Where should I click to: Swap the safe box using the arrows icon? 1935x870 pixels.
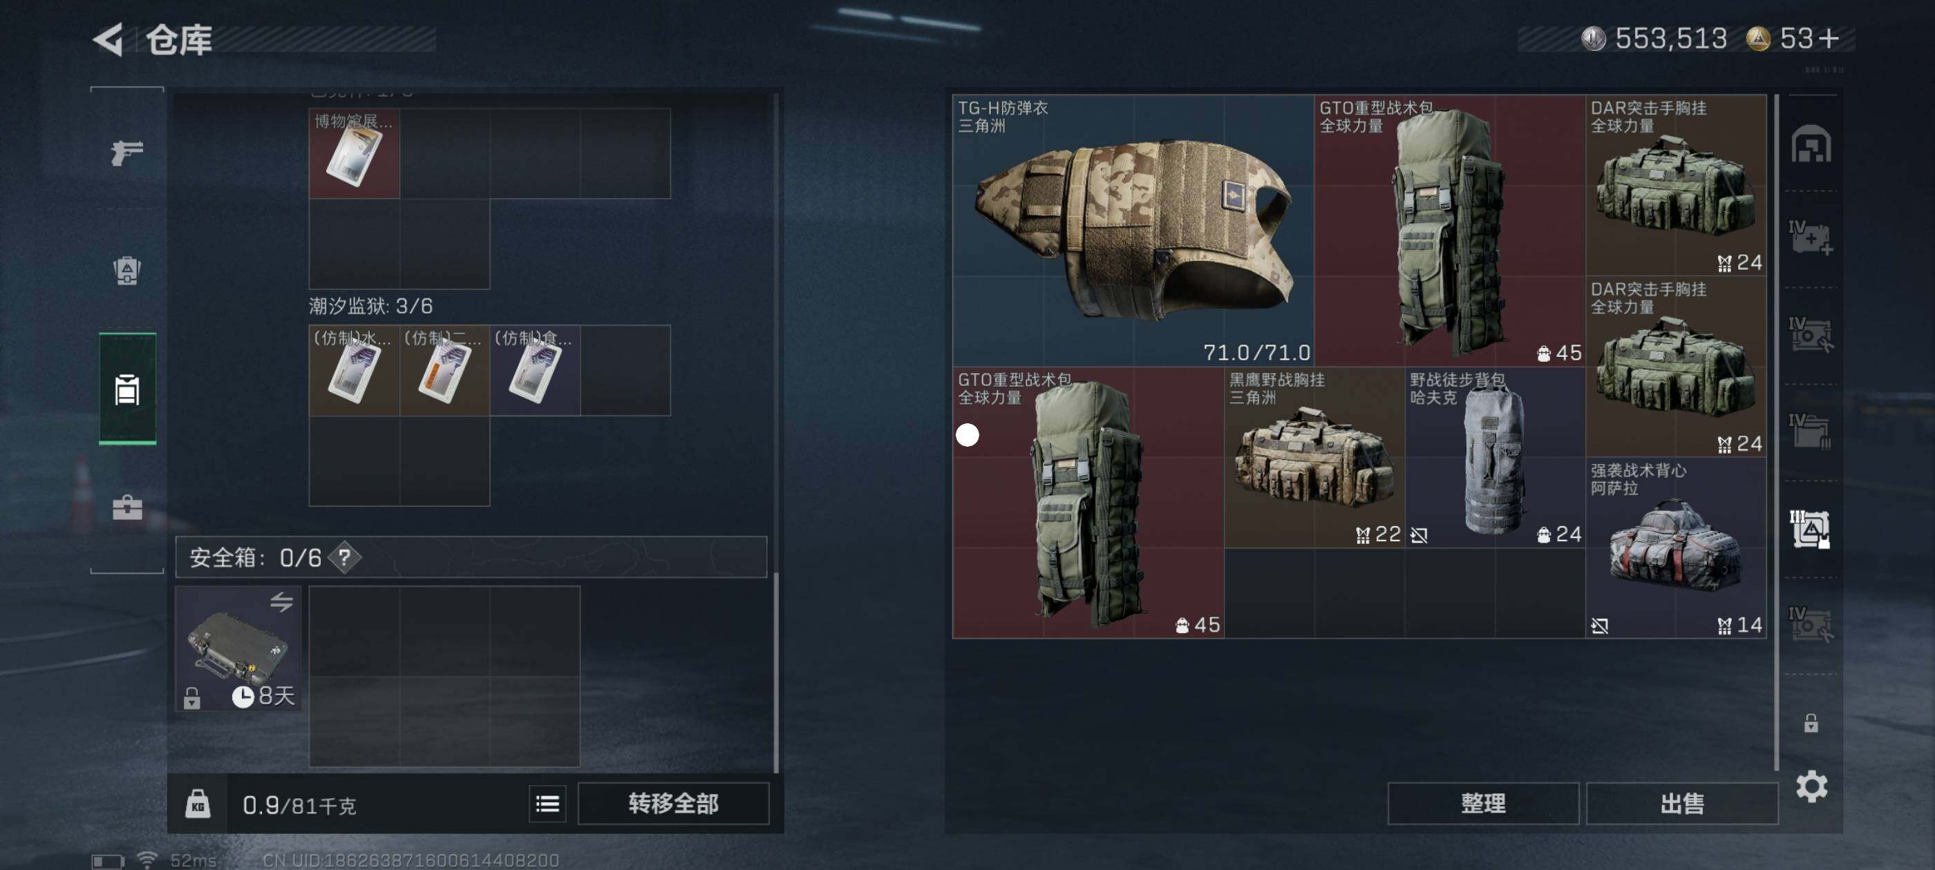[x=282, y=601]
